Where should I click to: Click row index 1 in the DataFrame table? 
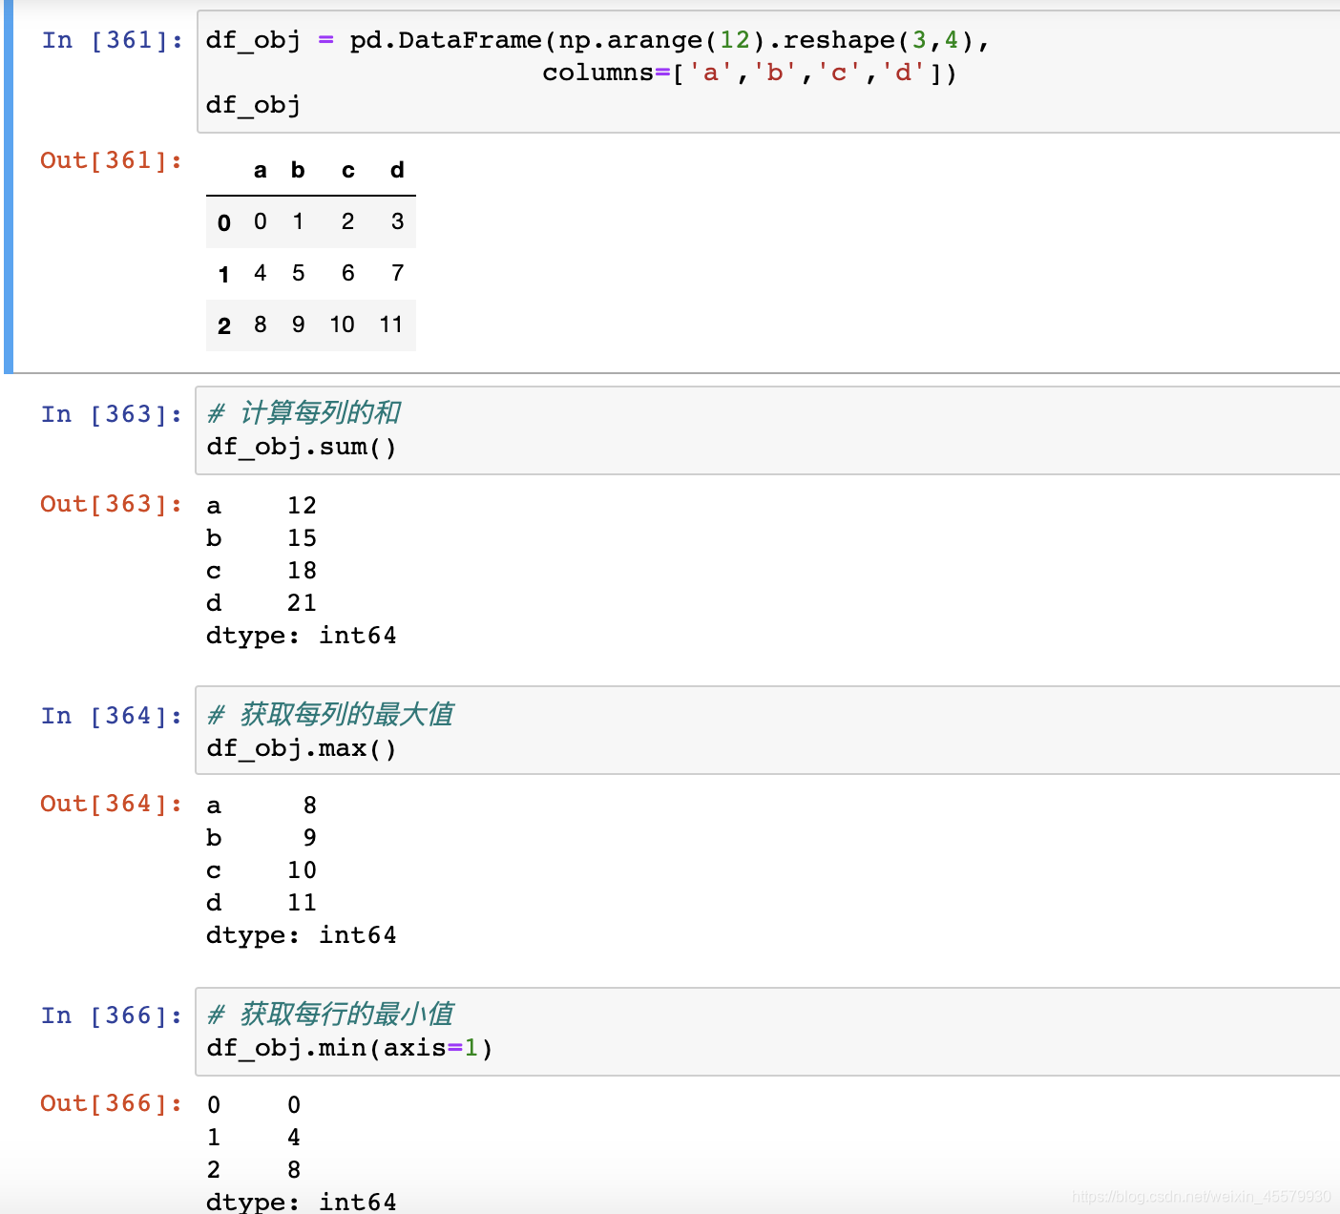224,274
